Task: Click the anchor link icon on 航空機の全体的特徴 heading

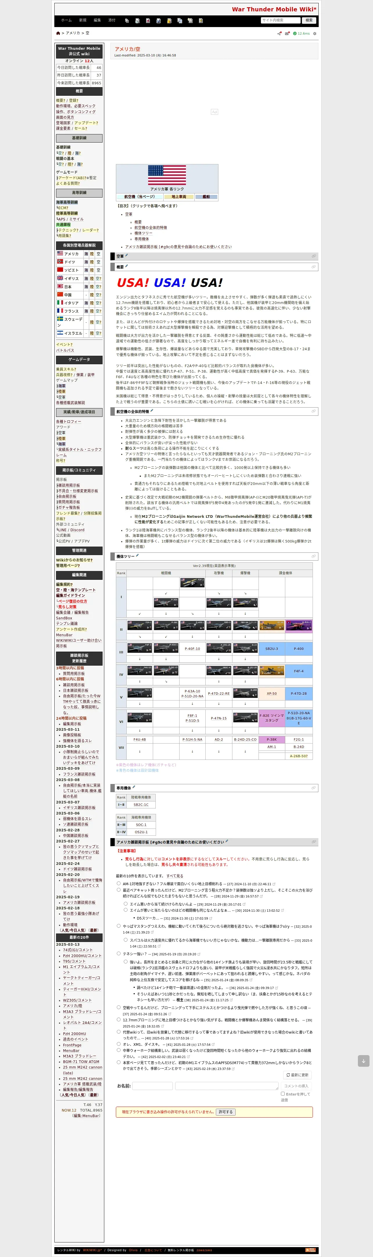Action: (313, 411)
